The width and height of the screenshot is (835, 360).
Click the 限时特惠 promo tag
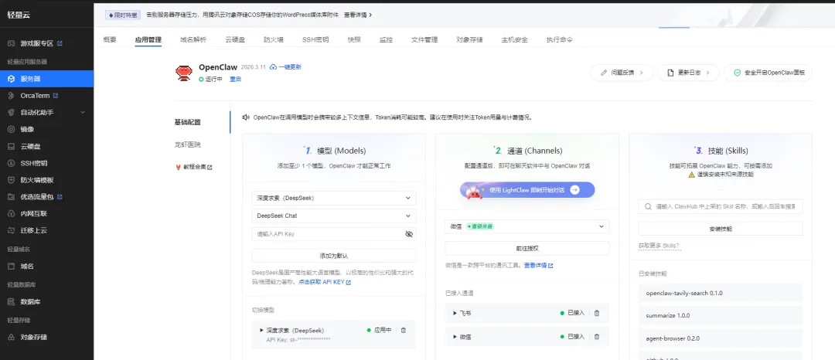pos(123,15)
